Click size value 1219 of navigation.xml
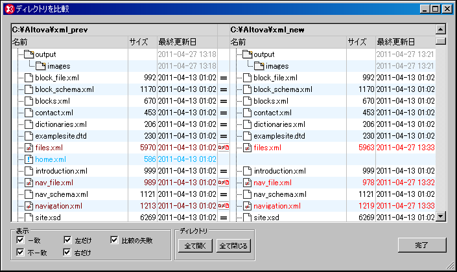Image resolution: width=457 pixels, height=272 pixels. [x=366, y=206]
